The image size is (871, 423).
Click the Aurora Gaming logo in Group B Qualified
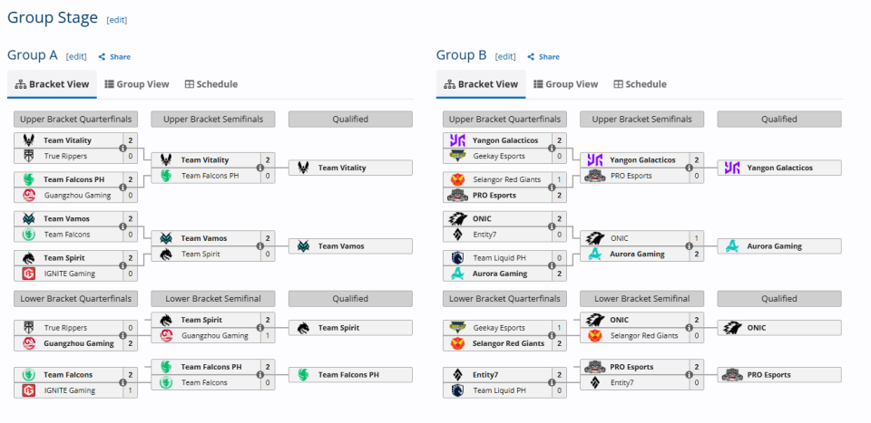[732, 246]
